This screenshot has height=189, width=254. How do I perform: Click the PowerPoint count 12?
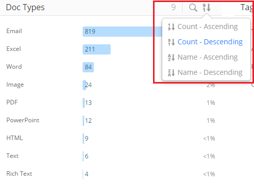(x=88, y=121)
